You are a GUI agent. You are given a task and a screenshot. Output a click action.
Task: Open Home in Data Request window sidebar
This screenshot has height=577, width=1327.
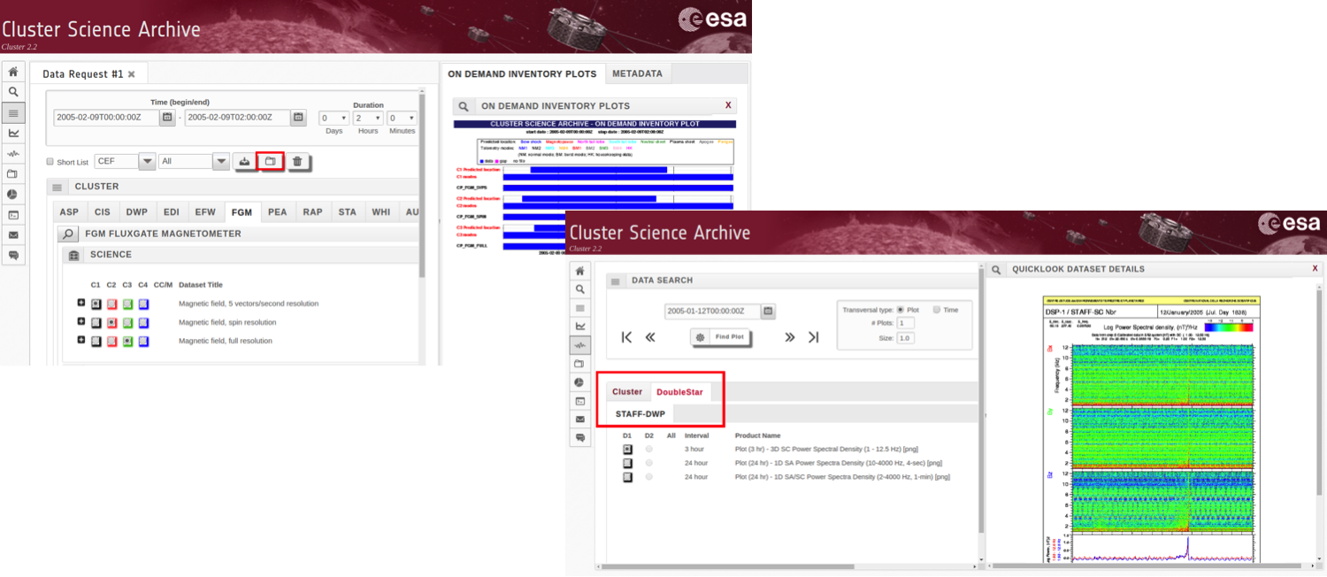point(13,73)
